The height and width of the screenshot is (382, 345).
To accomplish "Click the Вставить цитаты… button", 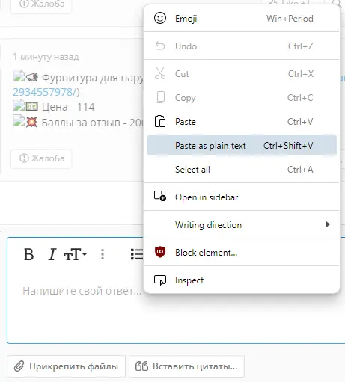I will (x=186, y=366).
